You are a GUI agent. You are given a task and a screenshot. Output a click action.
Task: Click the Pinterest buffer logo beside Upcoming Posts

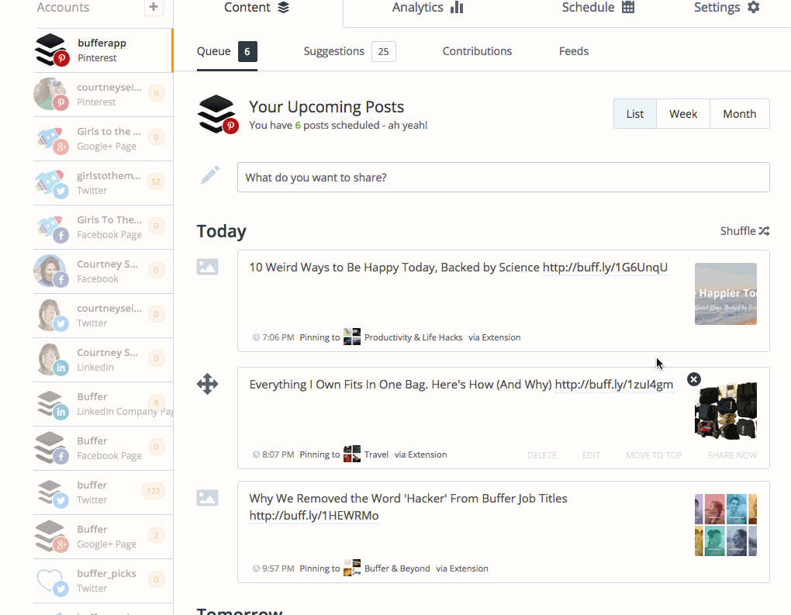coord(217,114)
